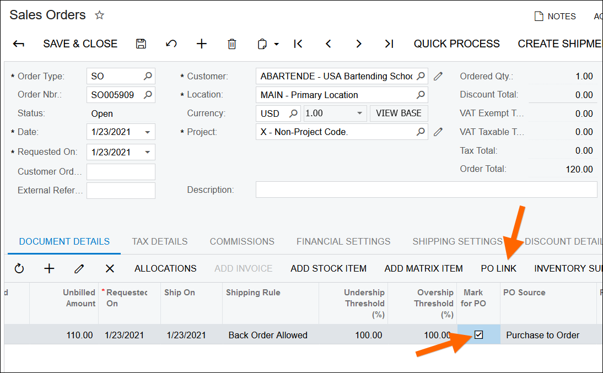Open the currency rate dropdown
Screen dimensions: 603x373
coord(360,113)
